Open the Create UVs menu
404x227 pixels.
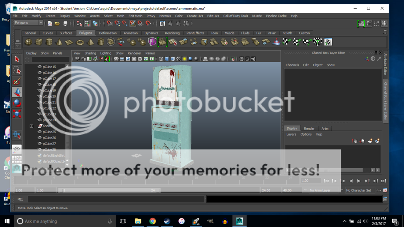point(195,16)
